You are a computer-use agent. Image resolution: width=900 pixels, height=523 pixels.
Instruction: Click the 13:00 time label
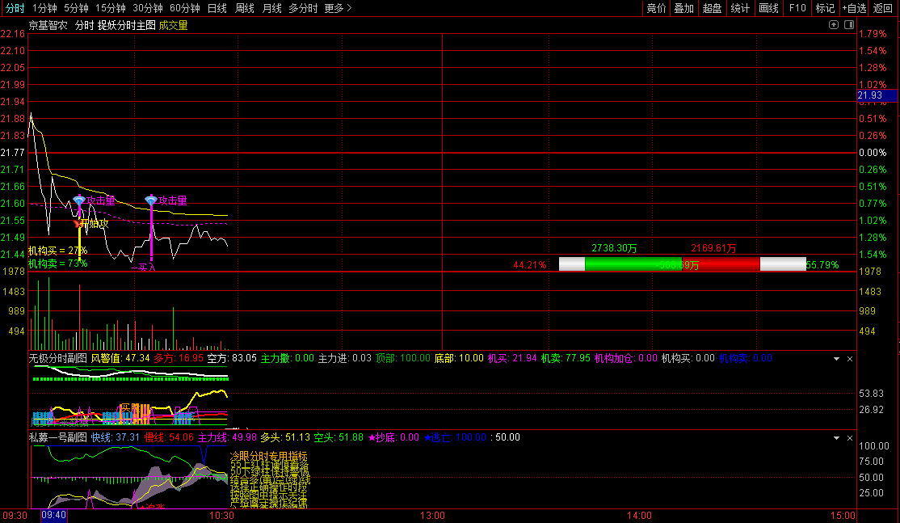point(432,516)
